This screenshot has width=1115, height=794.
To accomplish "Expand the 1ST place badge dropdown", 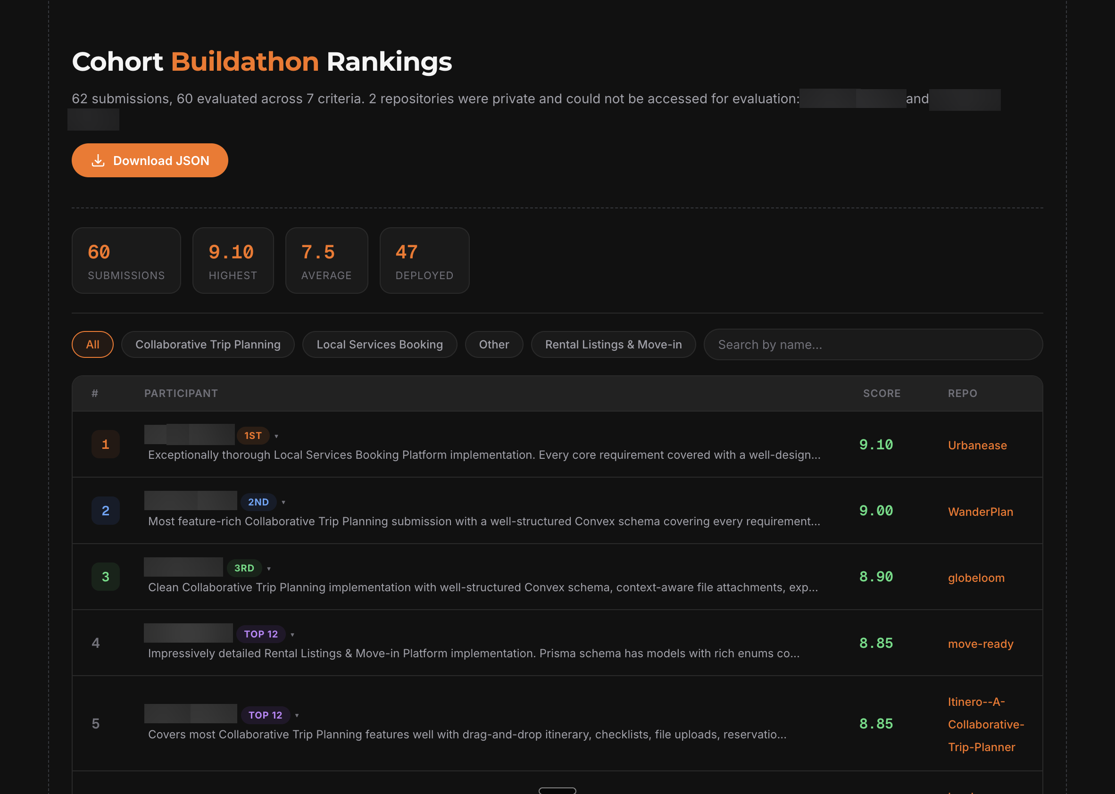I will point(277,436).
